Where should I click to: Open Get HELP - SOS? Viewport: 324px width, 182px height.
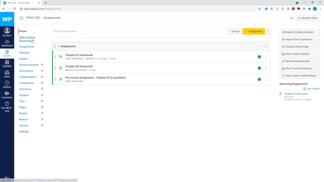click(x=7, y=107)
